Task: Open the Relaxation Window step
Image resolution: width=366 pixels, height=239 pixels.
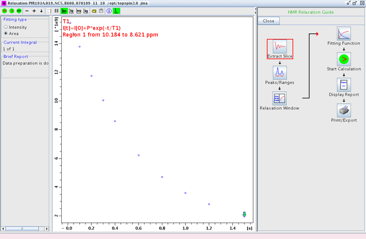Action: coord(280,98)
